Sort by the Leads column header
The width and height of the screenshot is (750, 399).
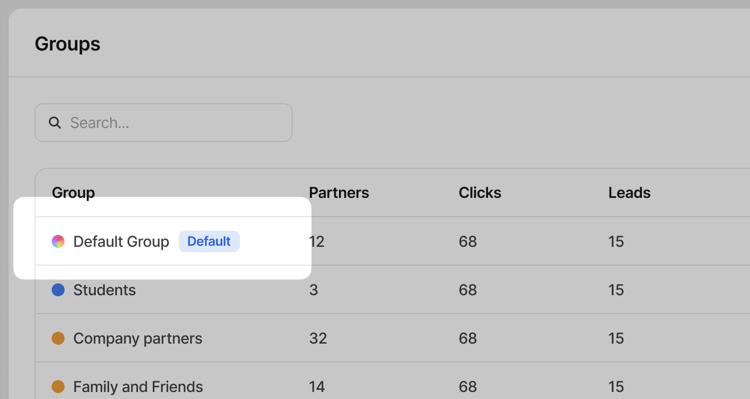[x=629, y=193]
